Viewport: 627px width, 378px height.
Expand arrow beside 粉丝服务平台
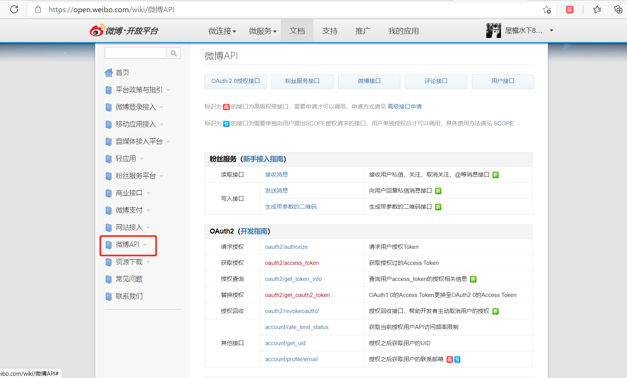coord(162,176)
